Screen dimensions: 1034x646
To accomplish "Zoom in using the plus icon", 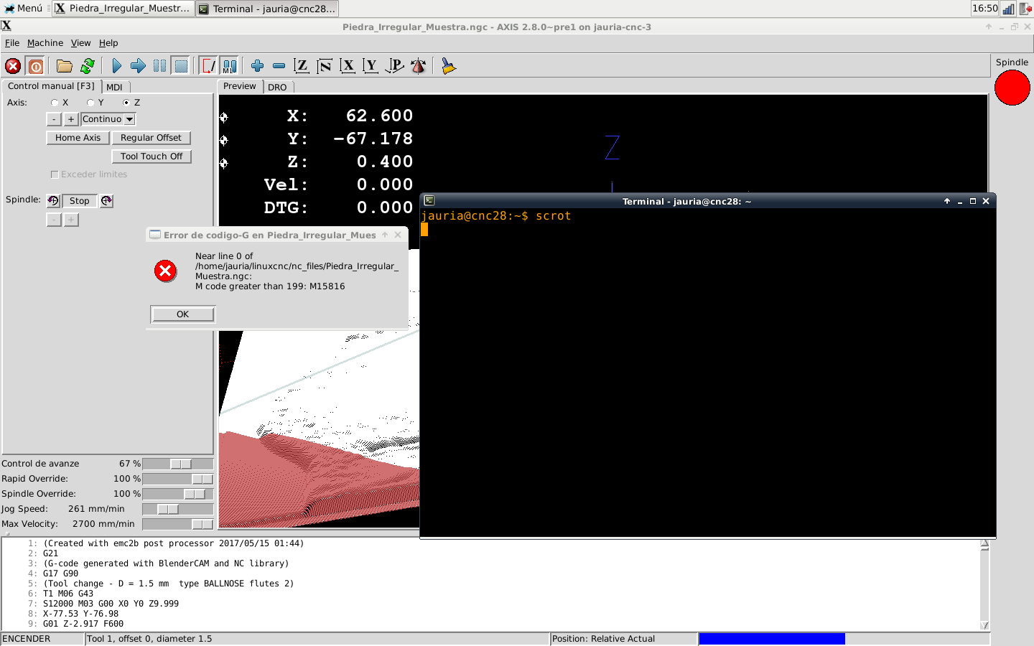I will (257, 66).
